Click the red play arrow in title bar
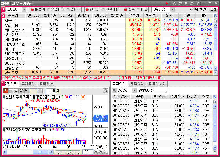Viewport: 220px width, 157px height. point(167,3)
